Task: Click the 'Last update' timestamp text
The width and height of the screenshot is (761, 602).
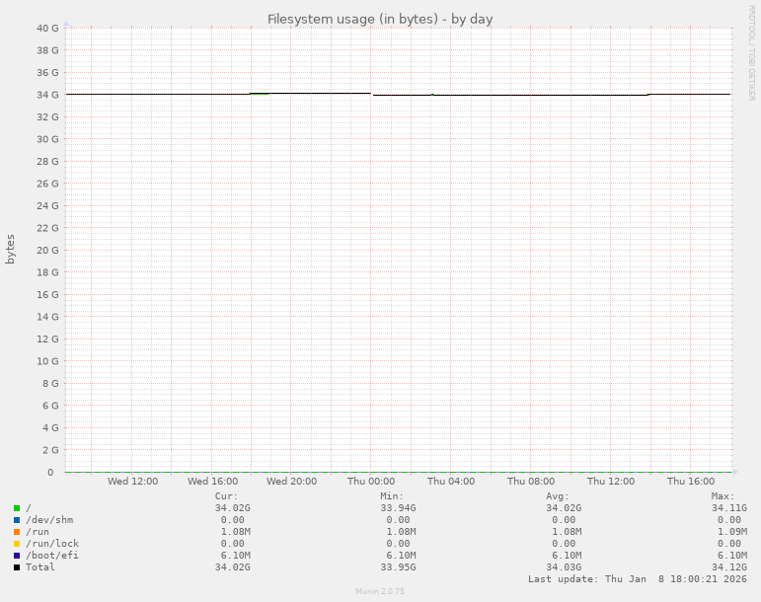Action: tap(638, 578)
